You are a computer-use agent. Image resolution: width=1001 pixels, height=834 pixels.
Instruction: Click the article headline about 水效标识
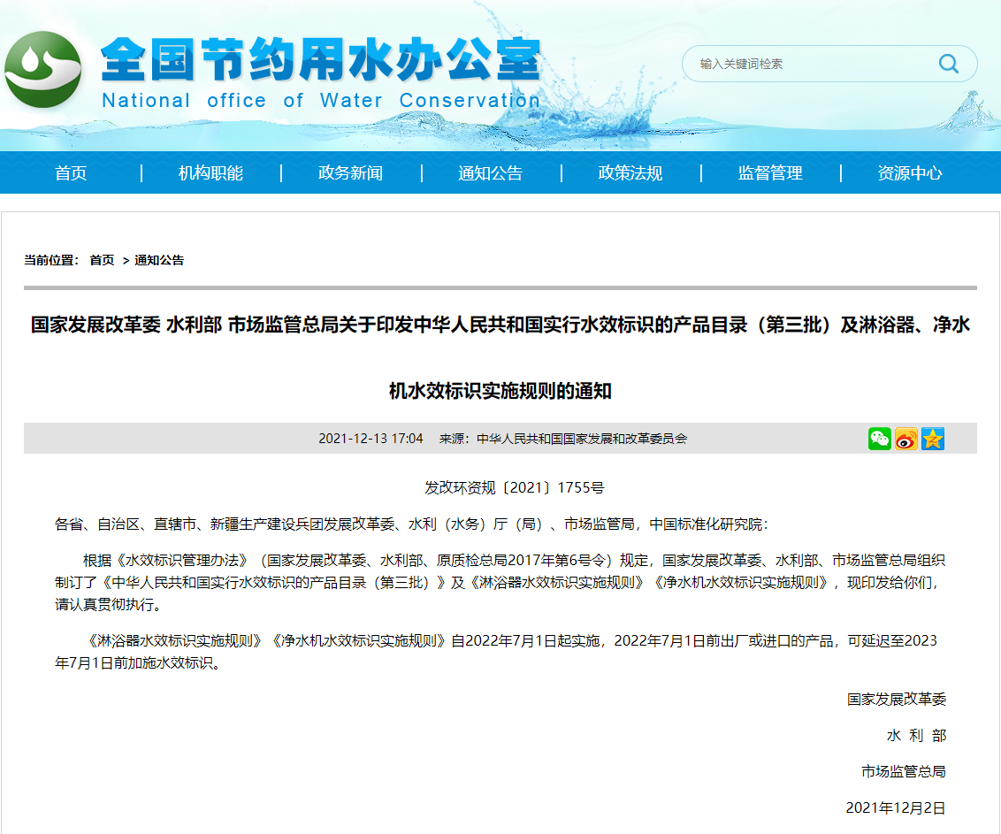(500, 325)
